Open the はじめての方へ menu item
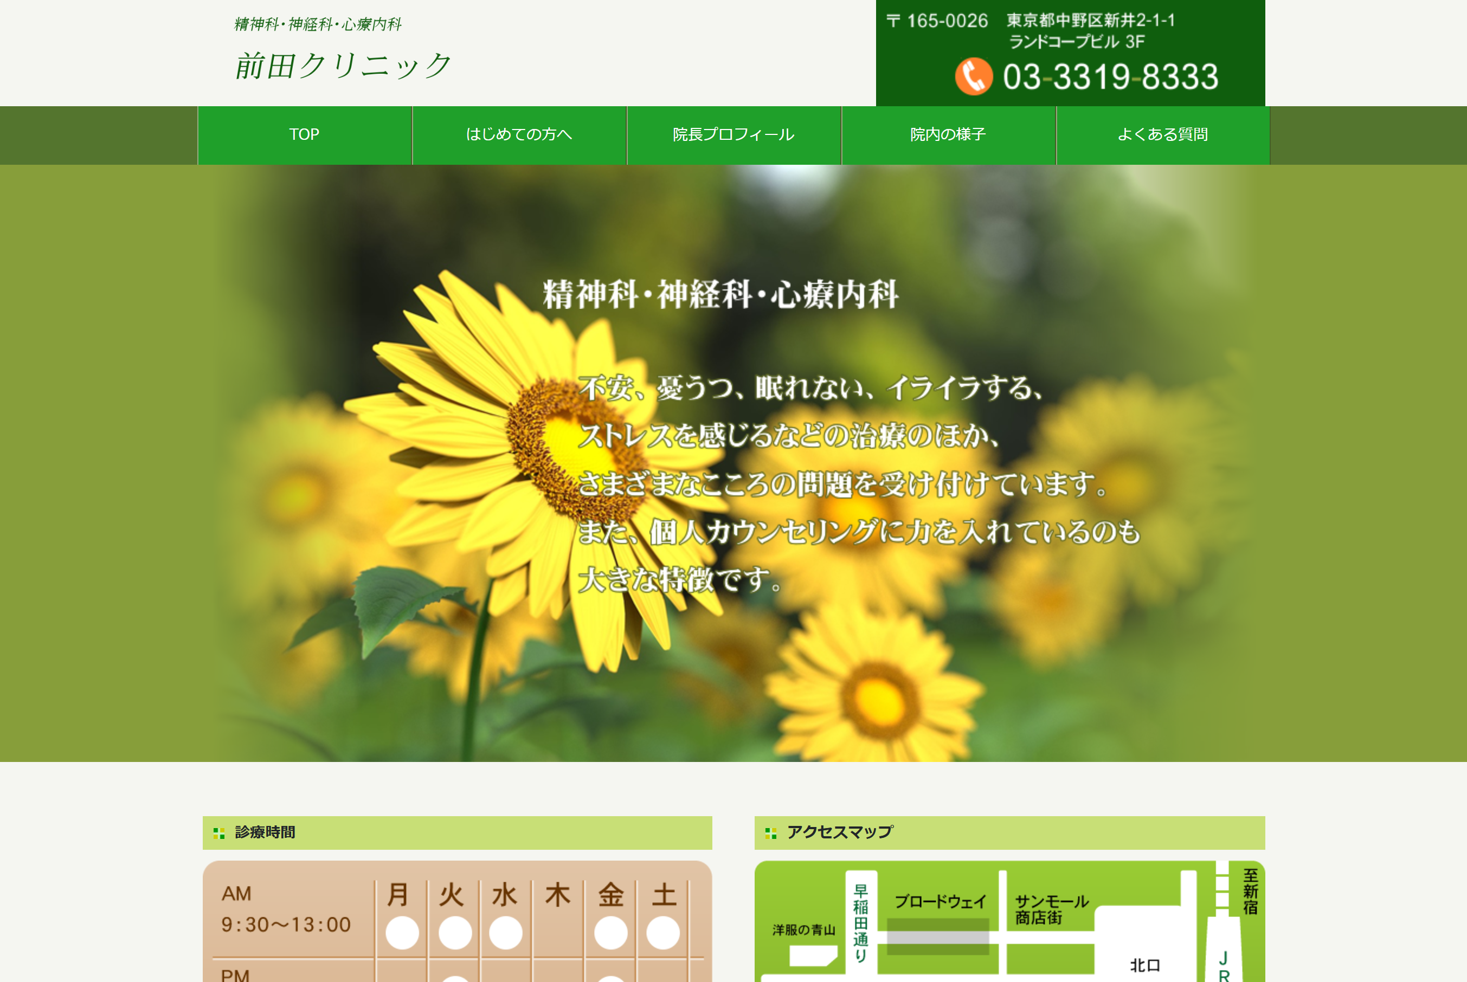 (x=519, y=134)
